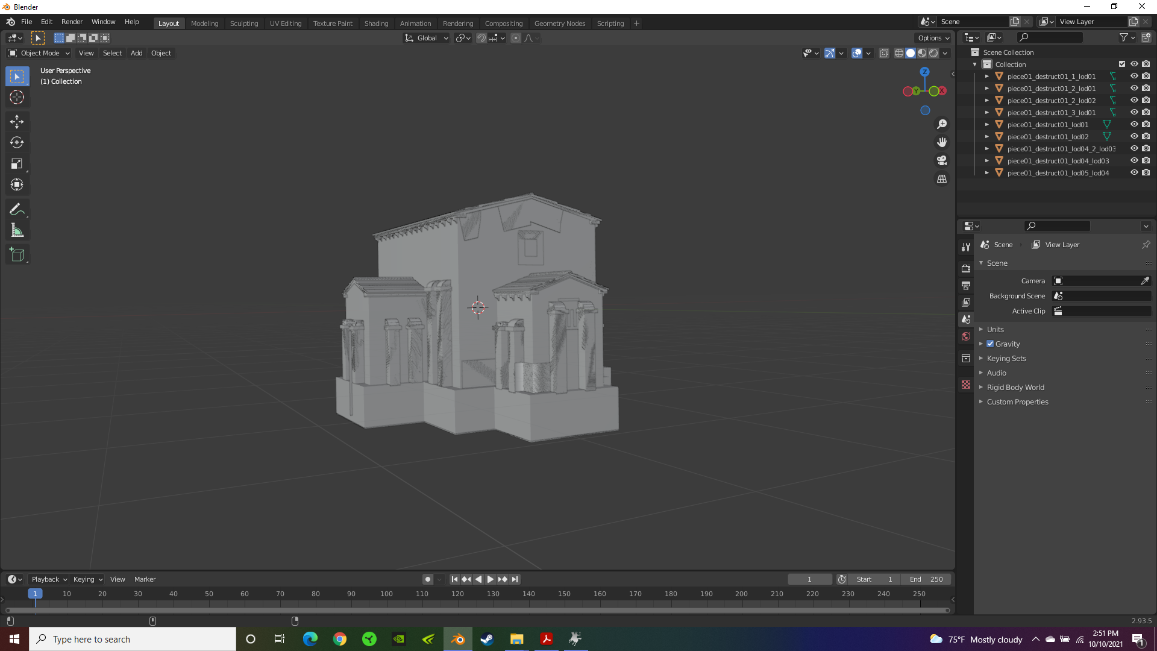Collapse the Collection in outliner
Viewport: 1157px width, 651px height.
pyautogui.click(x=975, y=64)
